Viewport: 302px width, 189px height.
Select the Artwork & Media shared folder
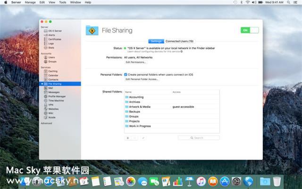pyautogui.click(x=172, y=107)
